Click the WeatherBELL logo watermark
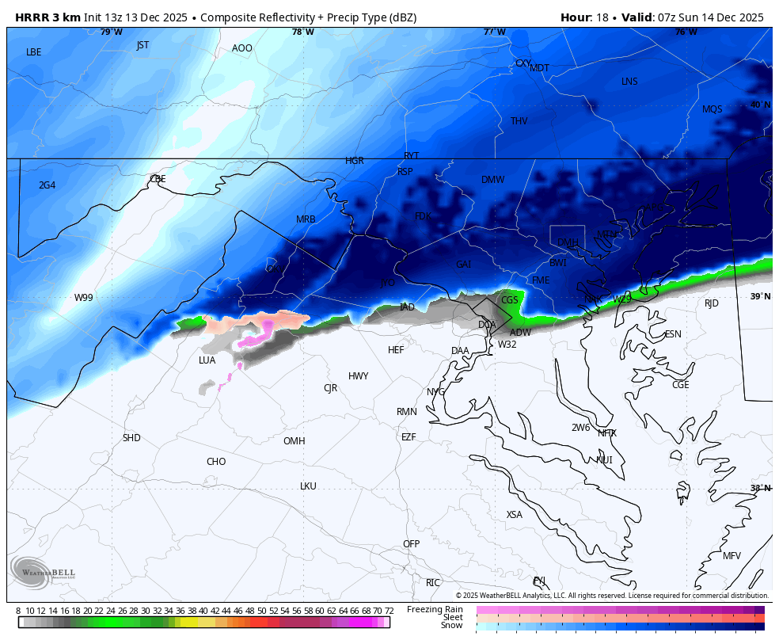This screenshot has width=779, height=640. coord(42,572)
